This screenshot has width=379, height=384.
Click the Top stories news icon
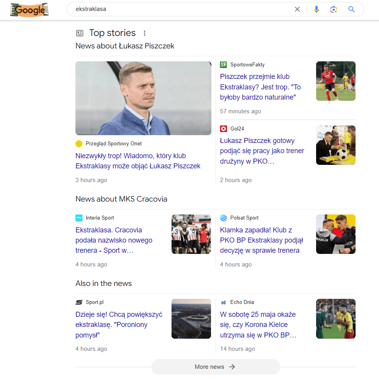tap(80, 33)
